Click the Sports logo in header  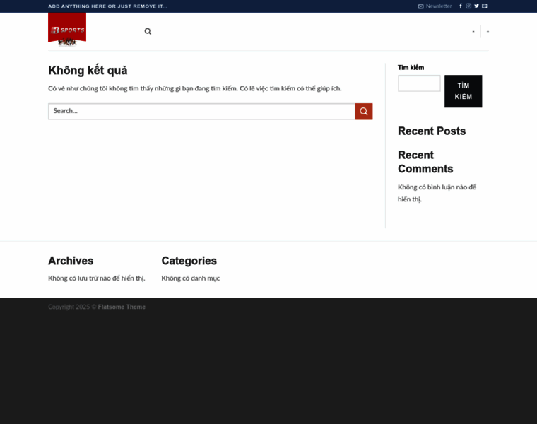67,30
